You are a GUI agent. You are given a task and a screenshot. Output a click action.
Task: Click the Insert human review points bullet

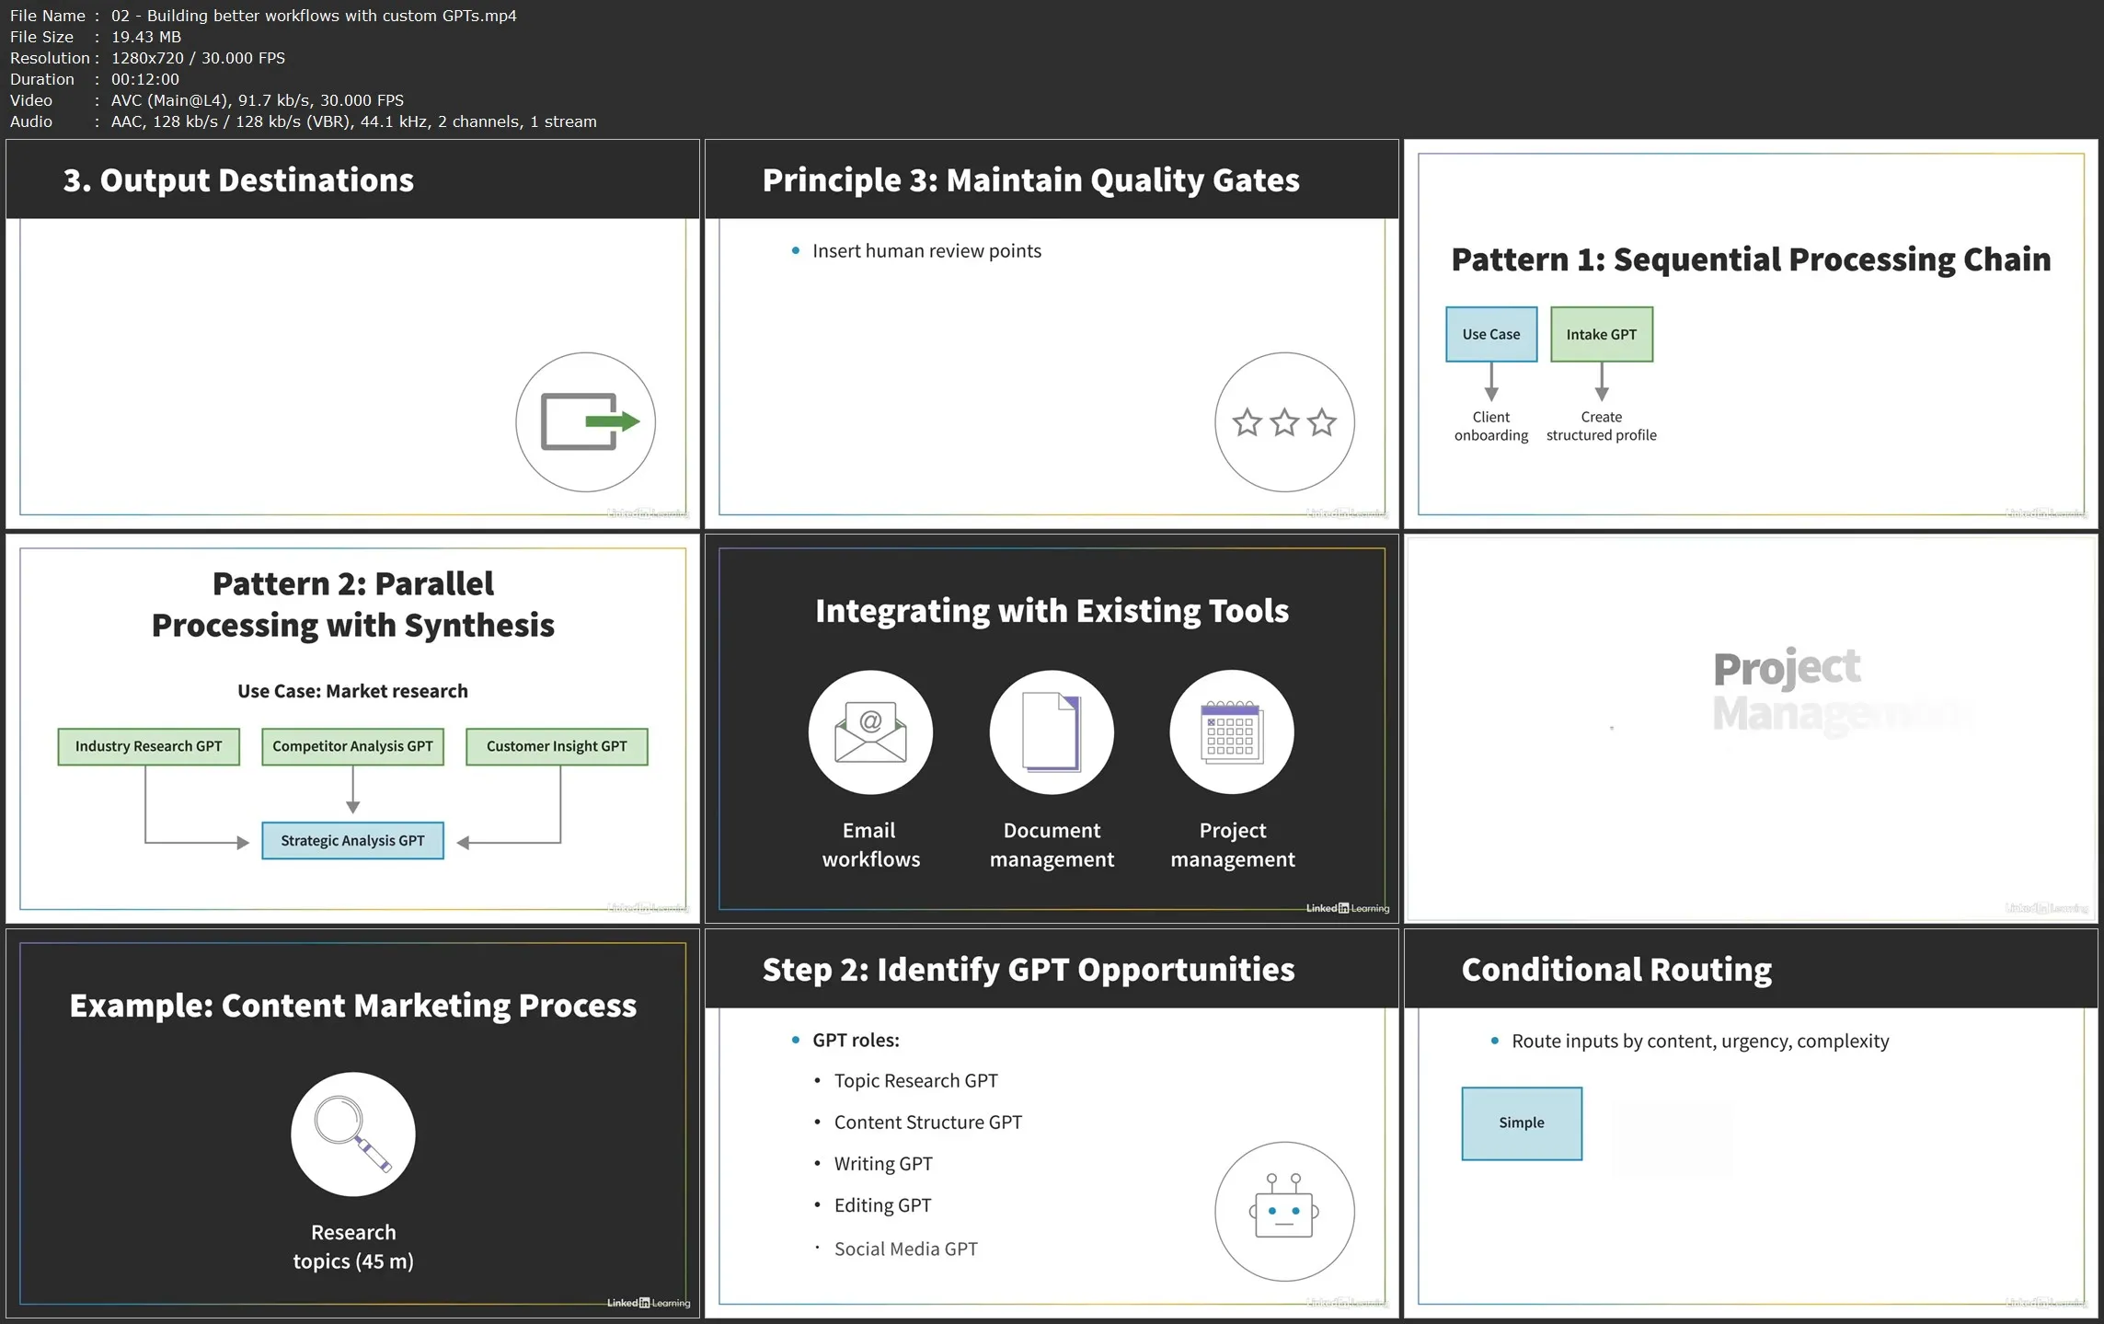(926, 251)
